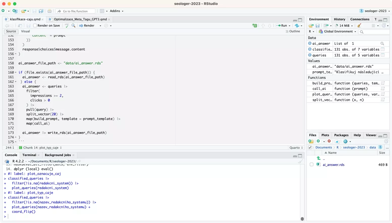
Task: Open the Global Environment dropdown
Action: coord(337,32)
